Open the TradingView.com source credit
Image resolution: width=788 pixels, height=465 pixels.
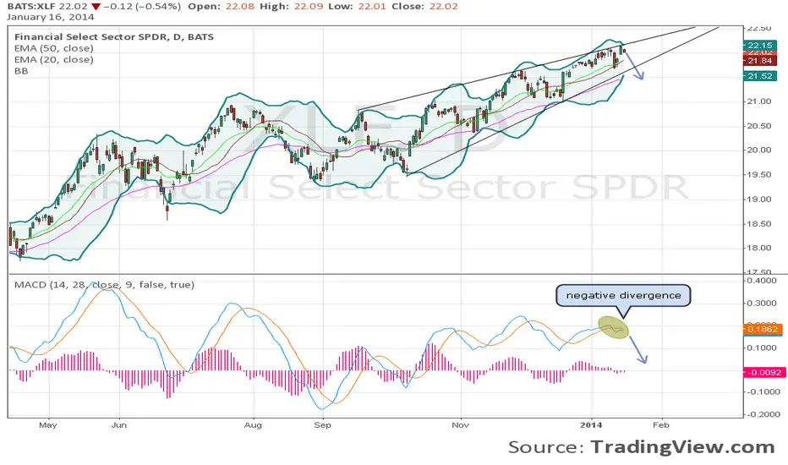(x=682, y=447)
